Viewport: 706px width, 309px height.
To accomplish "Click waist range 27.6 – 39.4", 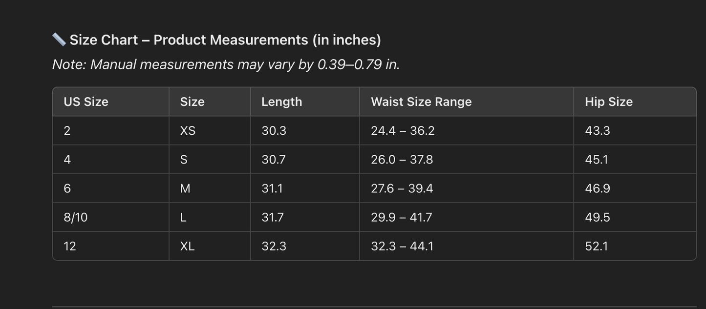I will click(x=402, y=188).
